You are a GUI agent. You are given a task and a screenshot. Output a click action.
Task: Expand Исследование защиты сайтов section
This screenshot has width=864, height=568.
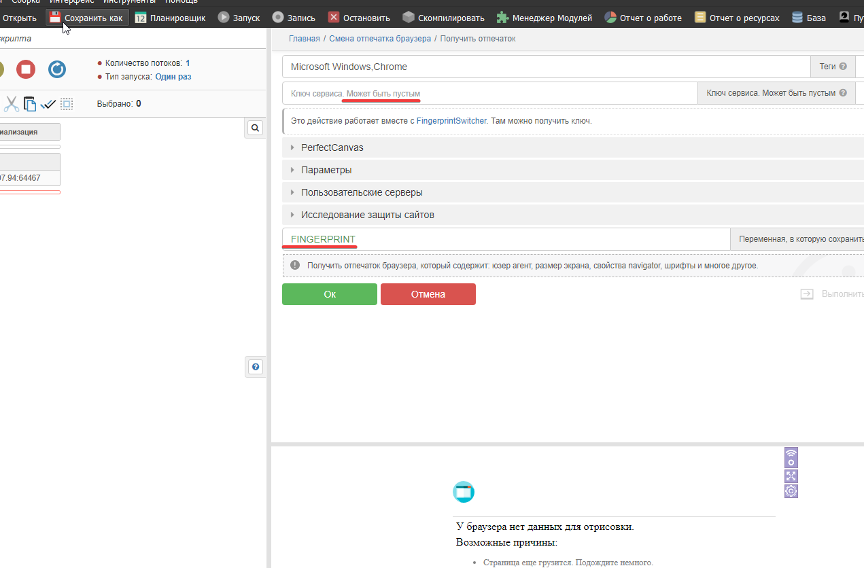coord(367,215)
